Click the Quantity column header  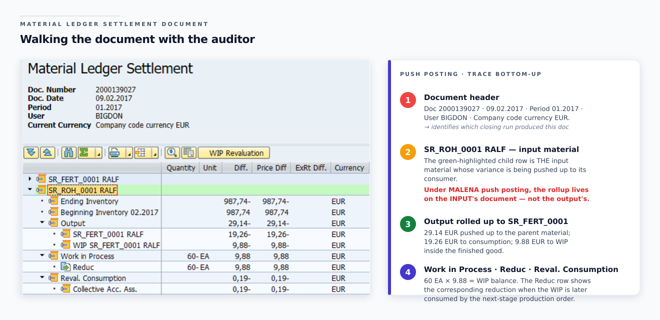point(180,167)
